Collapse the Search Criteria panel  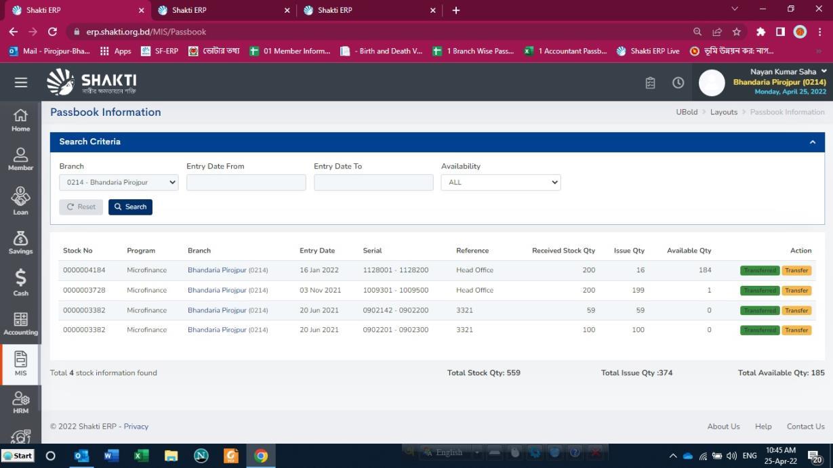[x=812, y=142]
